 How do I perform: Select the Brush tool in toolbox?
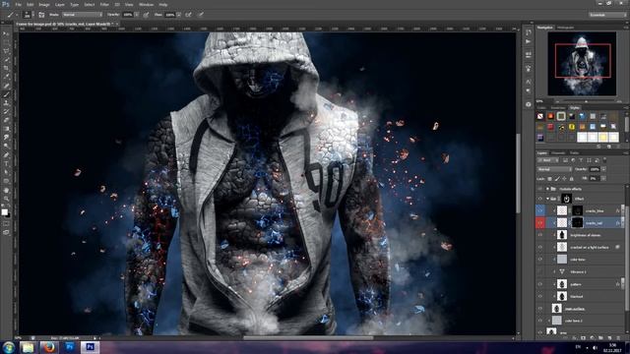pos(6,94)
